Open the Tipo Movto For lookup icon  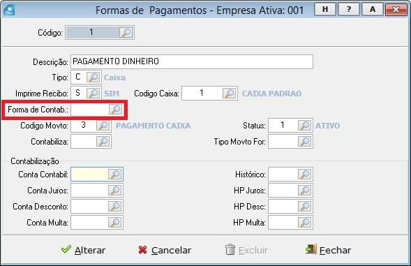pos(304,142)
